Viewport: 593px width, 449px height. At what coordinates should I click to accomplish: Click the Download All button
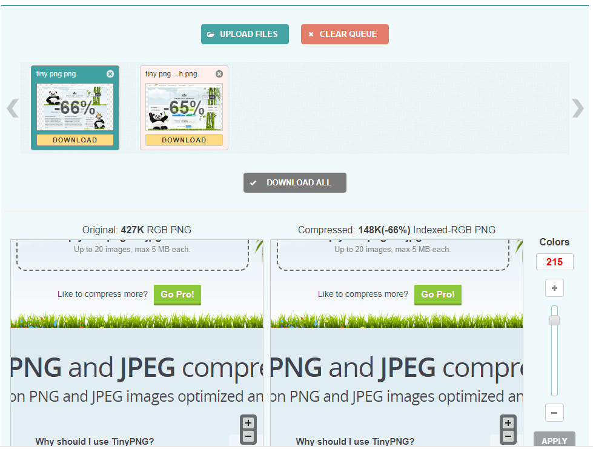294,183
